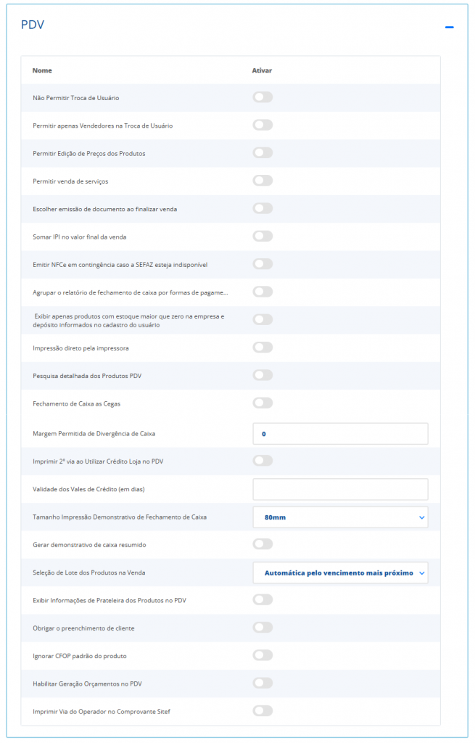Enable Habilitar Geração Orçamentos no PDV
This screenshot has height=743, width=475.
(263, 683)
